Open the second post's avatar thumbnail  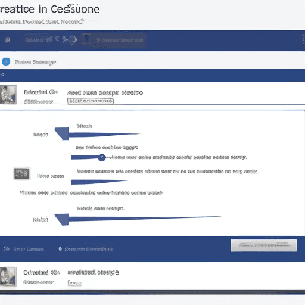8,276
